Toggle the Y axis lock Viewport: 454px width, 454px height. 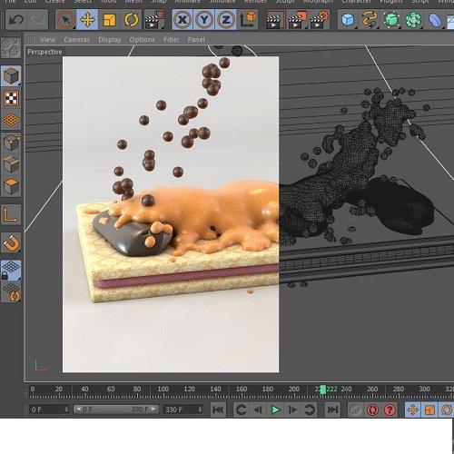click(x=204, y=20)
